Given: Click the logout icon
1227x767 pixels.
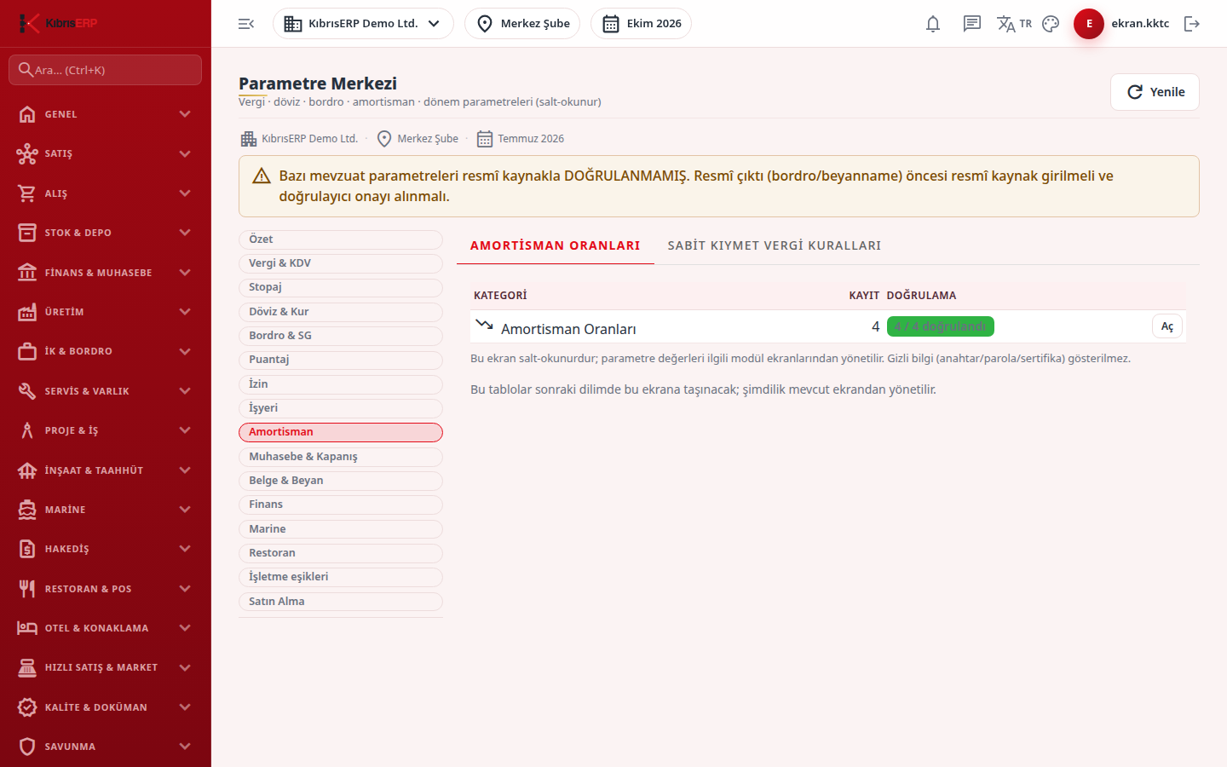Looking at the screenshot, I should [1192, 24].
